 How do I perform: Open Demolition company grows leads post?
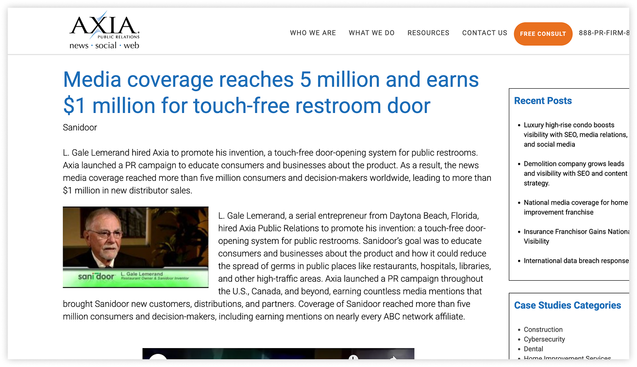point(575,174)
